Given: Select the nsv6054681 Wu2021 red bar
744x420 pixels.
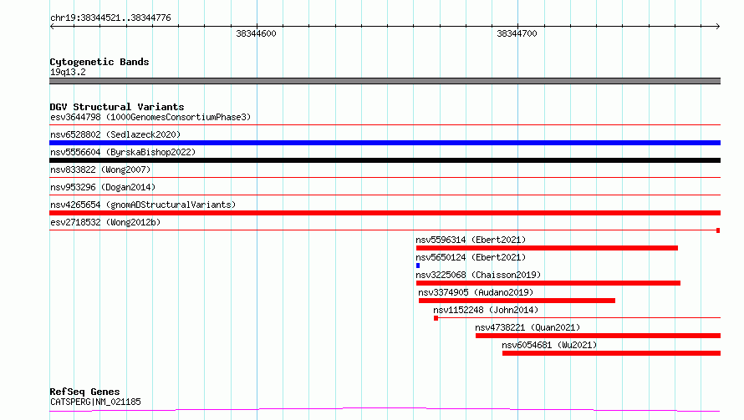Looking at the screenshot, I should pos(611,353).
